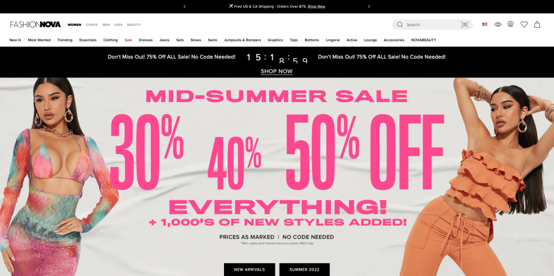Show previous announcement with left arrow

click(184, 6)
